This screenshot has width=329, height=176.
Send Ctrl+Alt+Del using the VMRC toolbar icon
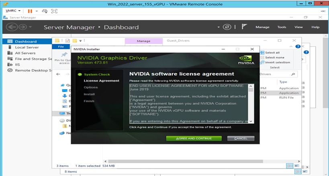click(45, 11)
